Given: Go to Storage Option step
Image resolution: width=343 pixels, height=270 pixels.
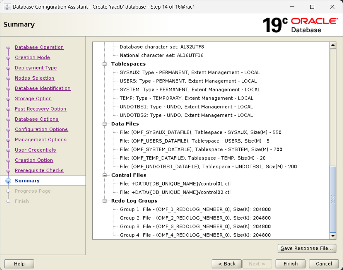Looking at the screenshot, I should coord(33,99).
